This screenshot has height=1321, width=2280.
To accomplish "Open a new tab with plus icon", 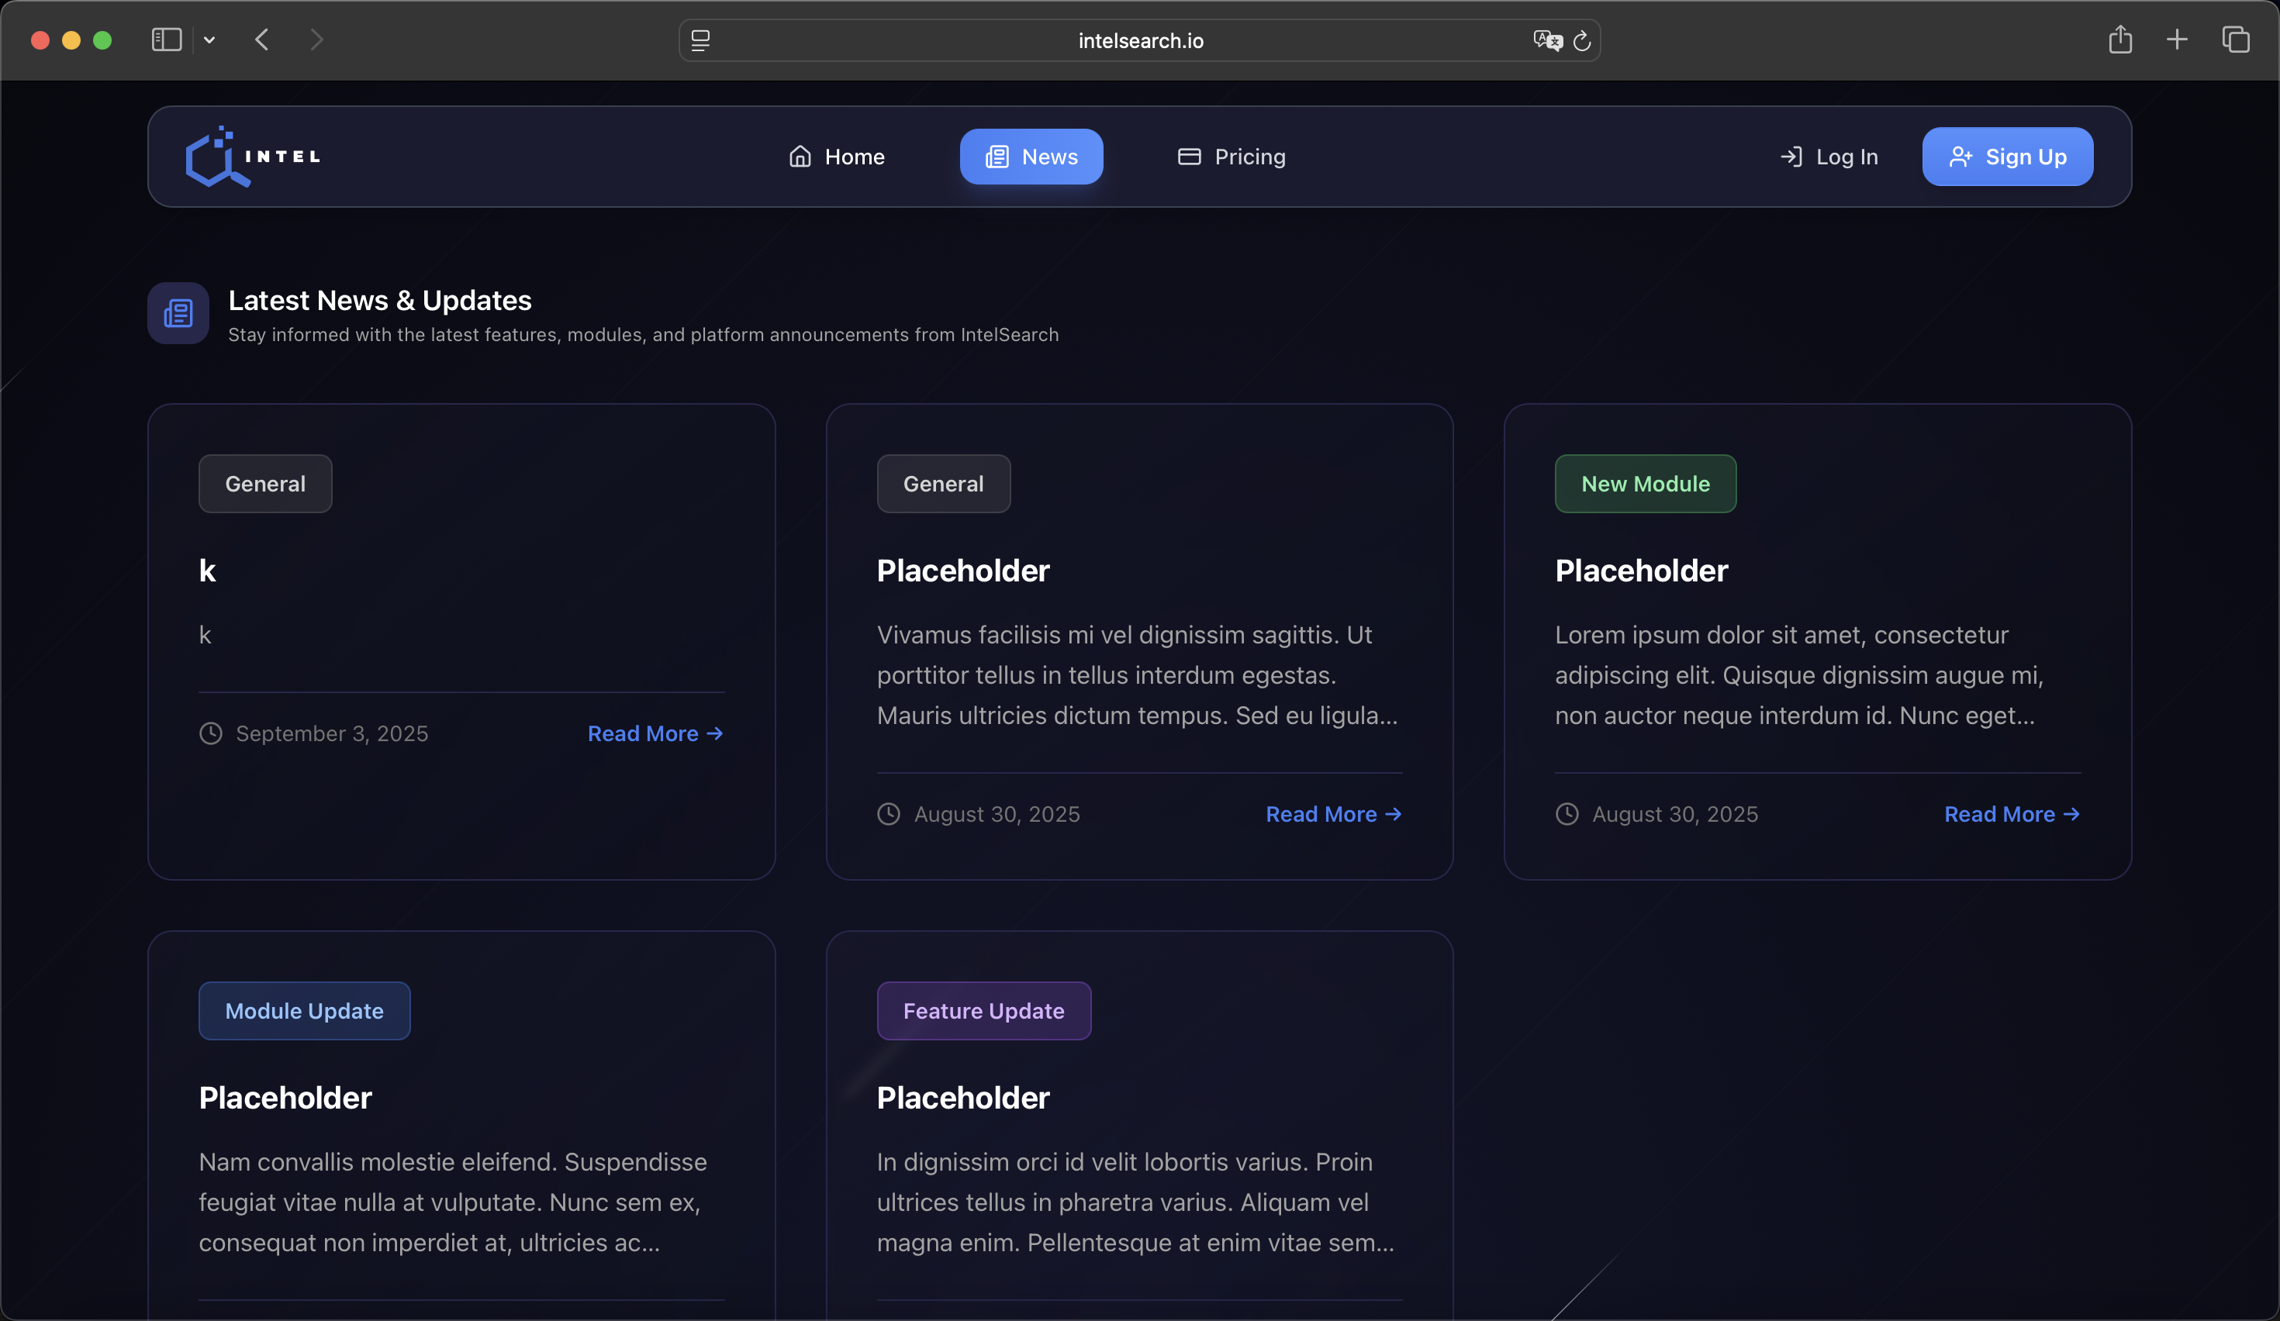I will click(2177, 39).
